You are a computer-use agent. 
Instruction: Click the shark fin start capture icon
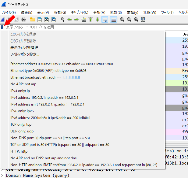click(3, 20)
